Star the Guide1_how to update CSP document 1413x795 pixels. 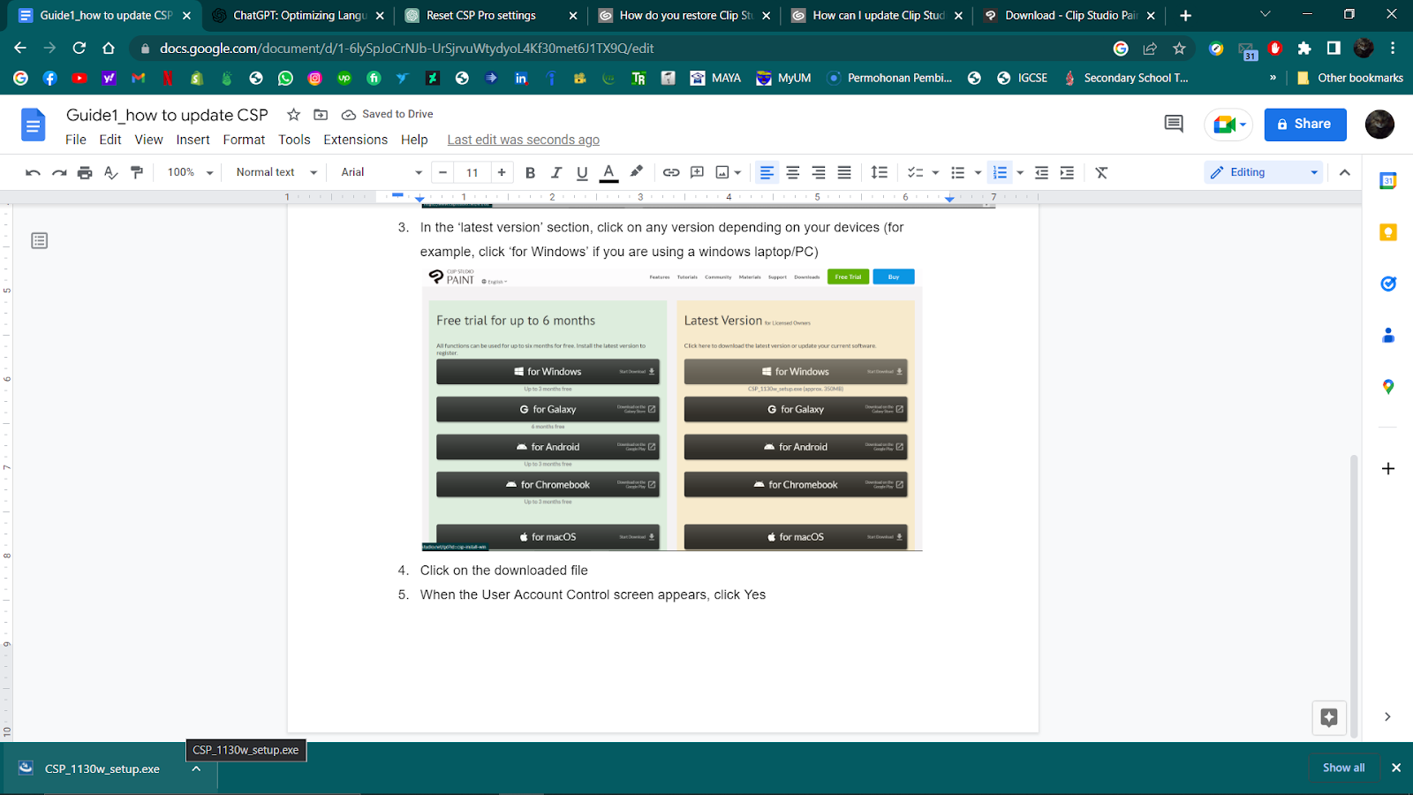294,115
